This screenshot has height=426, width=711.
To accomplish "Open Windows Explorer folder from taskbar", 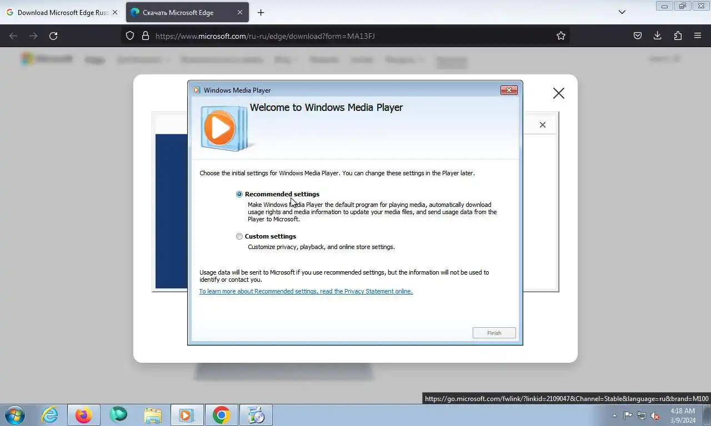I will (153, 415).
